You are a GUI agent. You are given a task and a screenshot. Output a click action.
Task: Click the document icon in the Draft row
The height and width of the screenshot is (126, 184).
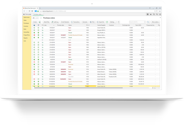42,40
